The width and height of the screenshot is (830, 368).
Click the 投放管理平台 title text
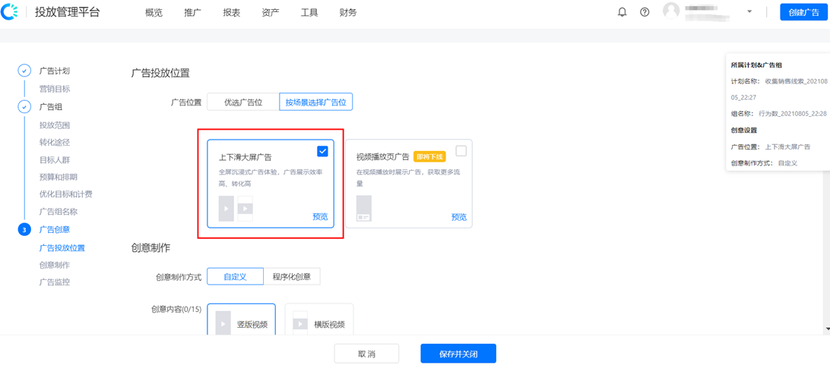coord(67,12)
